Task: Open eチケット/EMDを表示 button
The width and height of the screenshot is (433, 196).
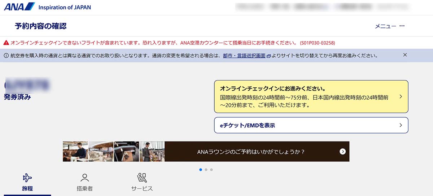Action: tap(311, 125)
